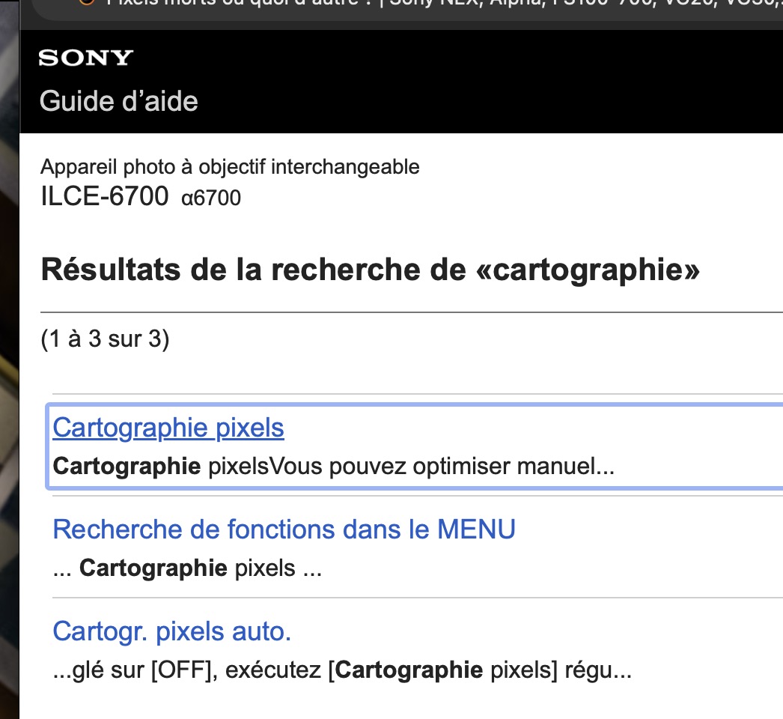Click the '... Cartographie pixels ...' snippet text

click(187, 568)
